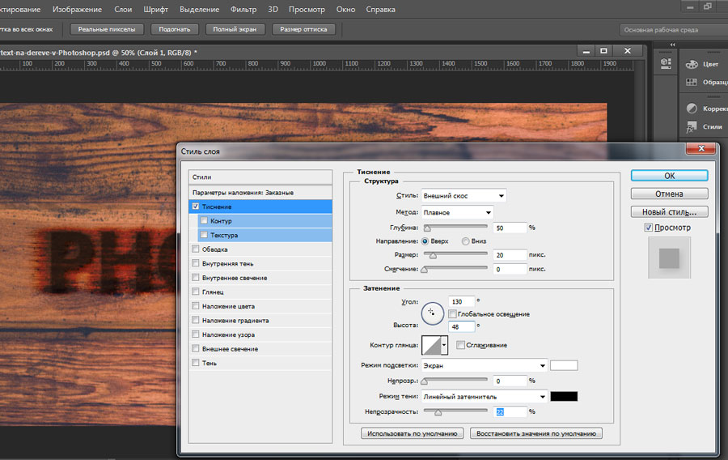Select the Стили header in styles list
The width and height of the screenshot is (728, 460).
click(260, 177)
